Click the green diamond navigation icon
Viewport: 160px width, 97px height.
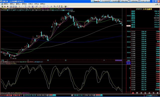click(x=2, y=7)
